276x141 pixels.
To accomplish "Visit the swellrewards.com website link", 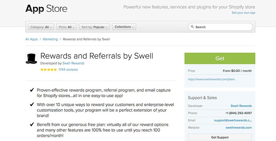I will click(238, 128).
